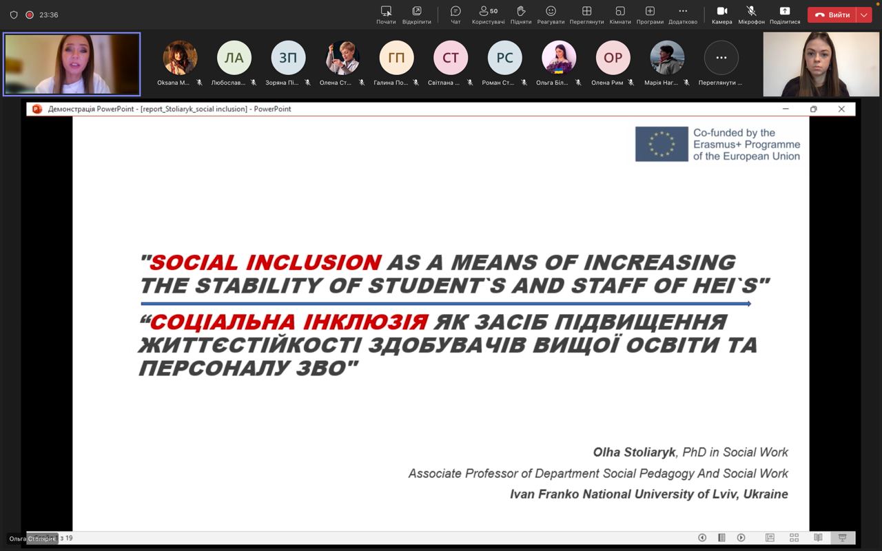Switch to slide sorter grid view
882x551 pixels.
point(794,538)
